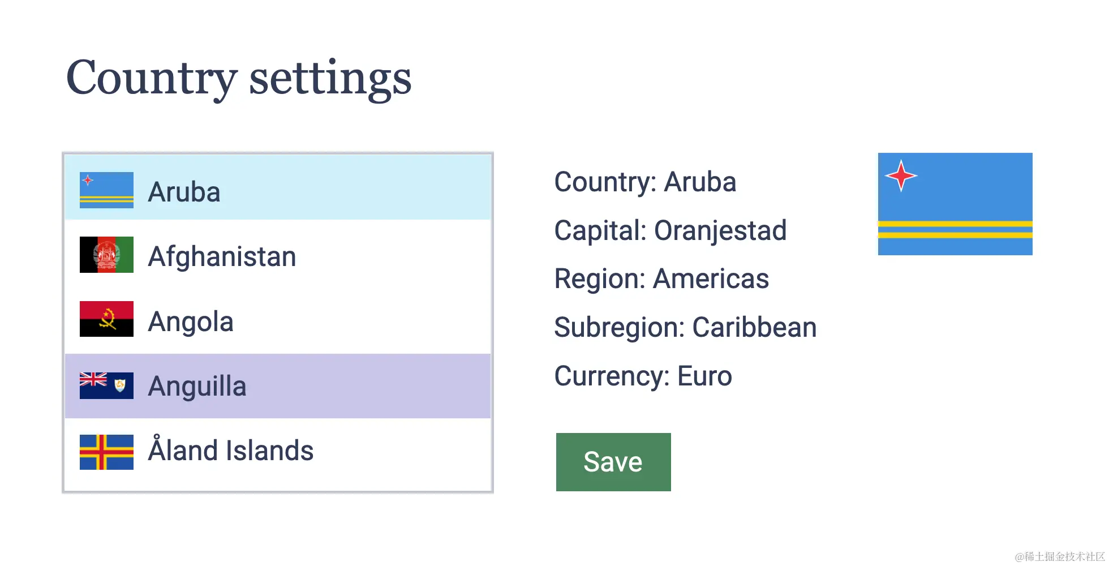
Task: Click the Country settings heading
Action: 239,78
